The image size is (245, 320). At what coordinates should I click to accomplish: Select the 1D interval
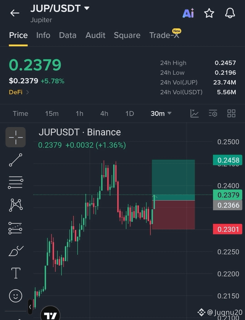click(x=130, y=113)
